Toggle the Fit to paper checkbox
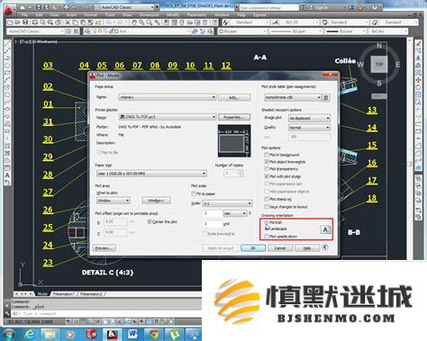Viewport: 427px width, 341px height. tap(194, 193)
